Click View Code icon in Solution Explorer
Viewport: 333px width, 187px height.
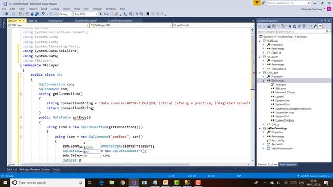pyautogui.click(x=310, y=26)
